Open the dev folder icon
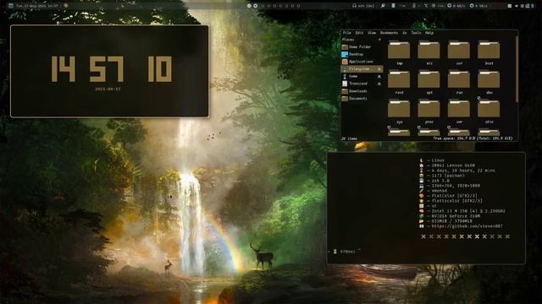 pos(489,79)
